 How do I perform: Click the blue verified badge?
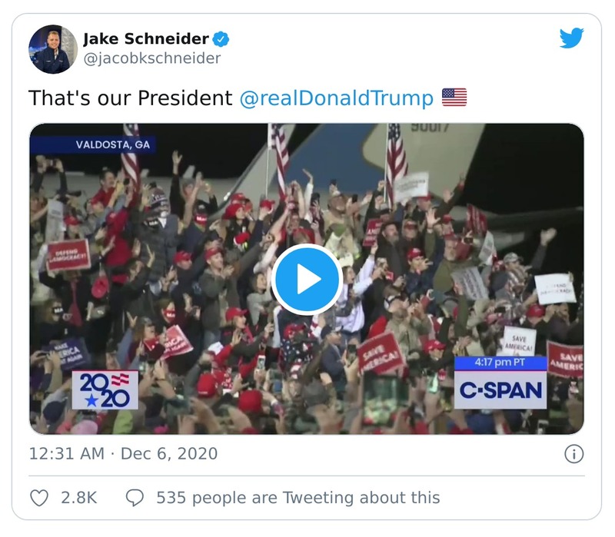point(221,39)
